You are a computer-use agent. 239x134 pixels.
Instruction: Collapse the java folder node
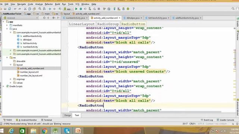[7, 29]
